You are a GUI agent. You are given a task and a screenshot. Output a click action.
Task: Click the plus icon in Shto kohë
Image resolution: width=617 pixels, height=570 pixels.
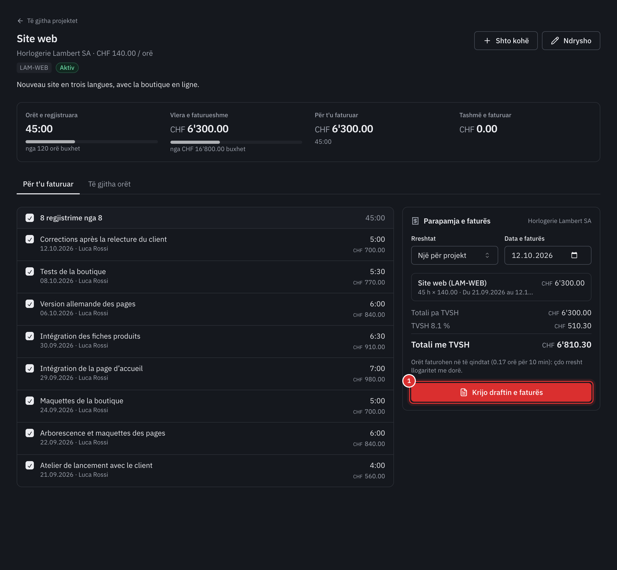coord(487,41)
